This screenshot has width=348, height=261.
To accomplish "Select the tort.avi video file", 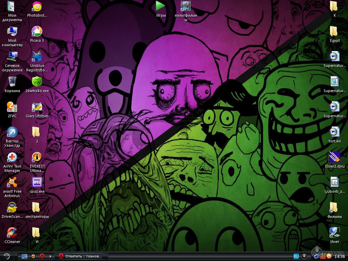I will point(334,133).
